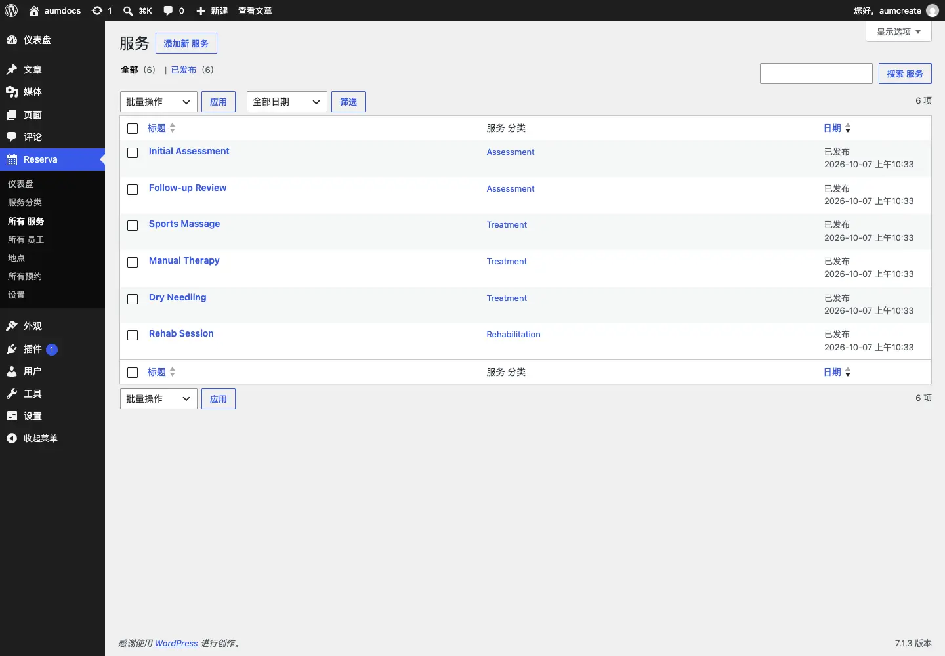Screen dimensions: 945x656
Task: Check the box for Follow-up Review
Action: [133, 190]
